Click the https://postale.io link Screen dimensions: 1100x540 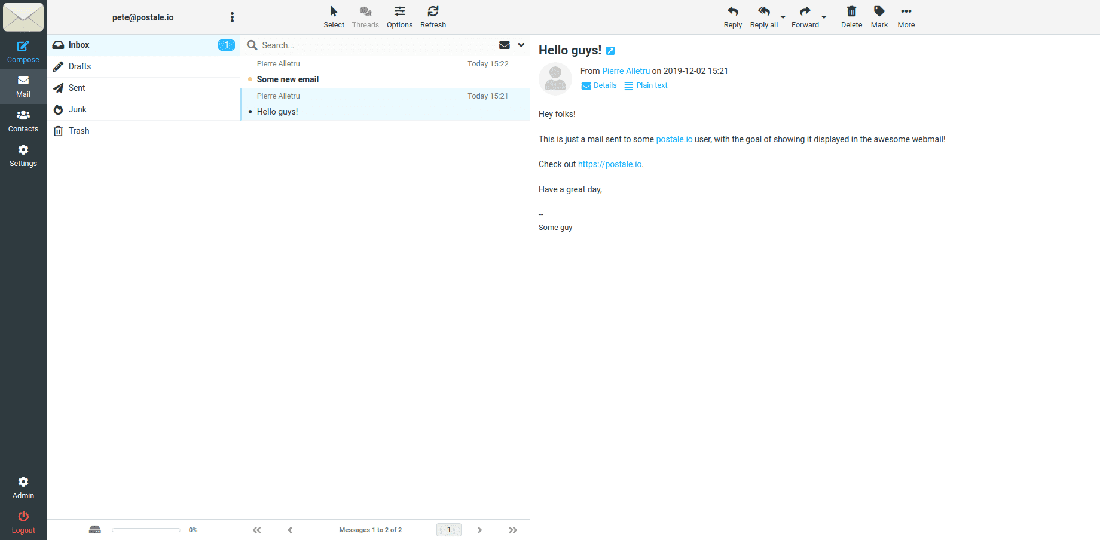(609, 164)
